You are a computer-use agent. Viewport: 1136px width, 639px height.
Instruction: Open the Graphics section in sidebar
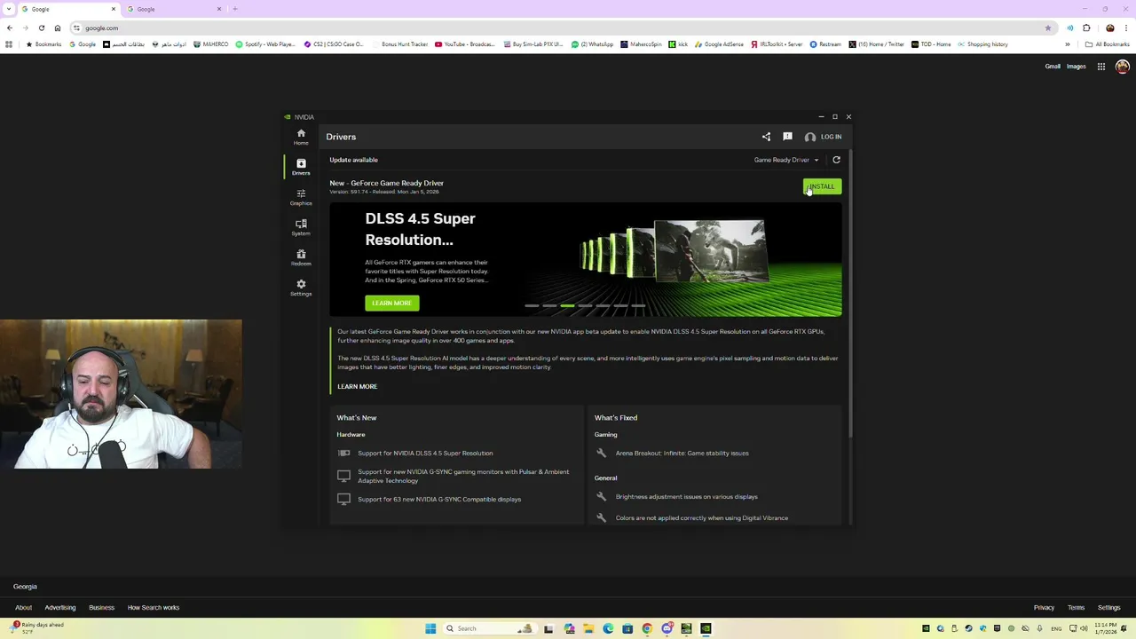click(301, 197)
